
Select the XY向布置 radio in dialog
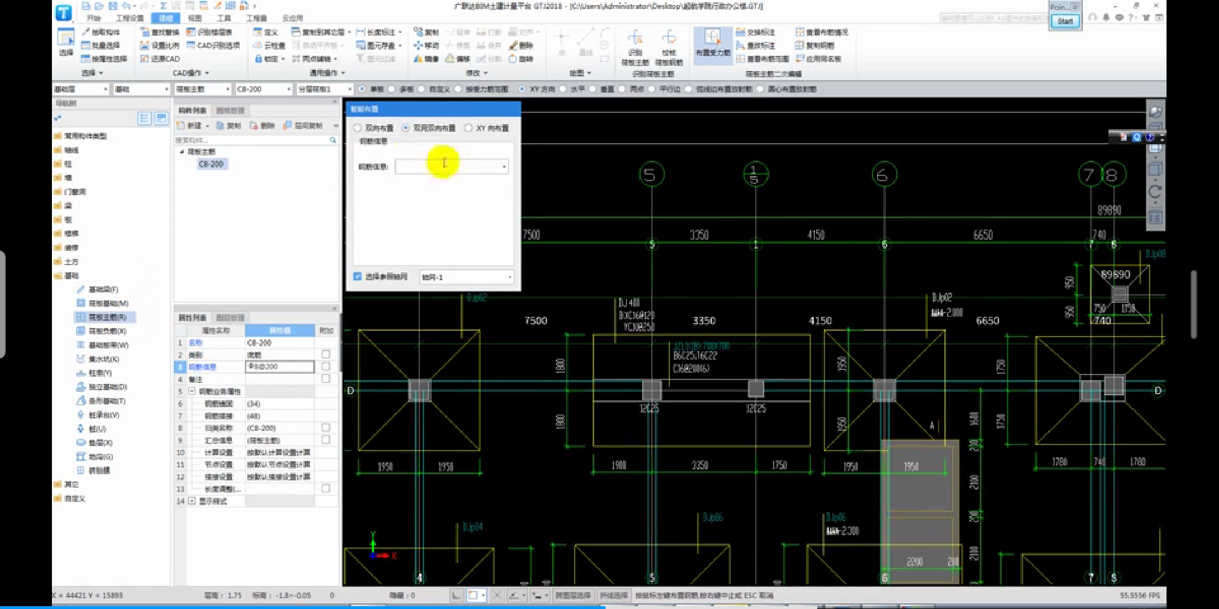[468, 128]
